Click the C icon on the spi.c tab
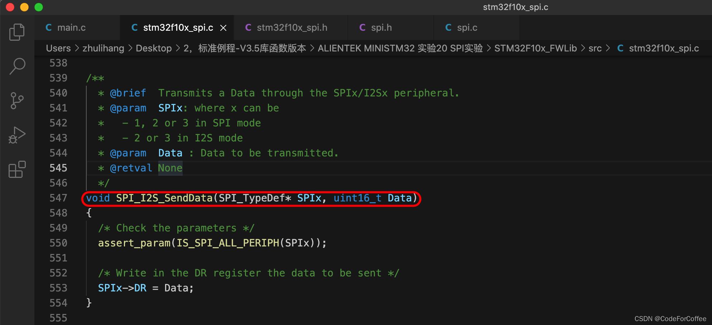This screenshot has width=712, height=325. pyautogui.click(x=448, y=27)
